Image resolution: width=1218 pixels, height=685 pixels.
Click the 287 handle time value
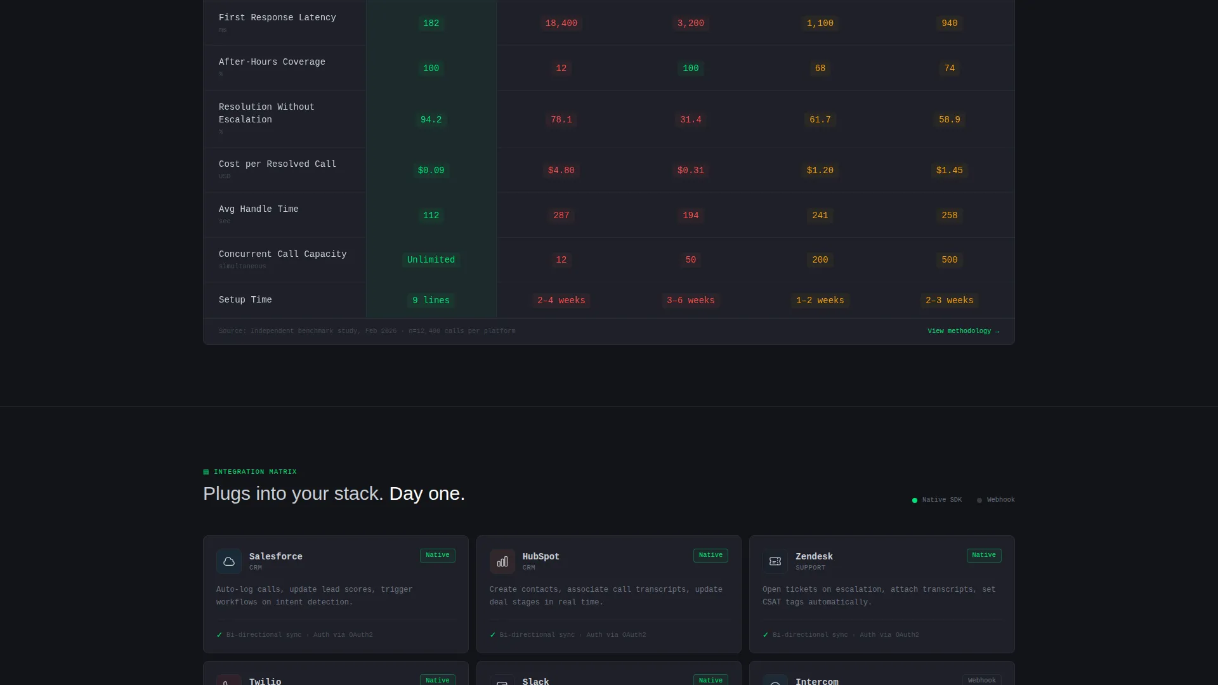[x=561, y=216]
